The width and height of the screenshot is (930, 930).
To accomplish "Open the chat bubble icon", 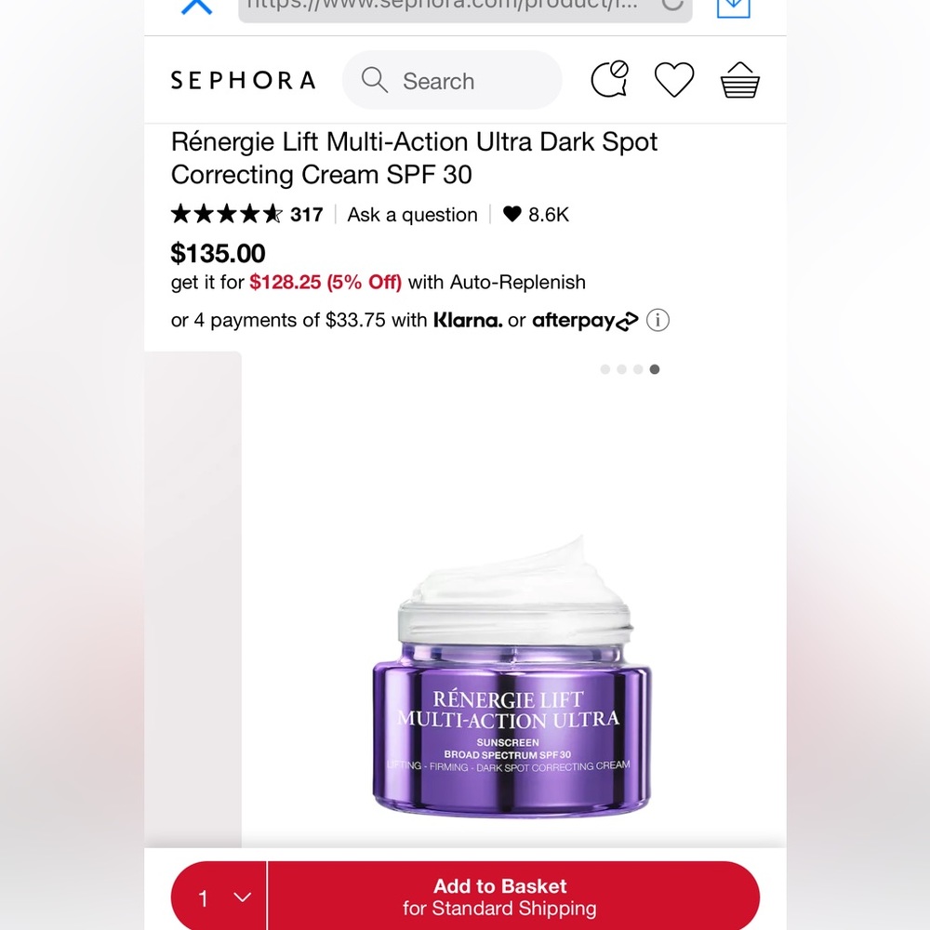I will point(610,79).
